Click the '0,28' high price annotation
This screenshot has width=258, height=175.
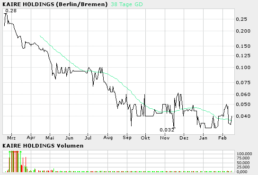point(11,11)
